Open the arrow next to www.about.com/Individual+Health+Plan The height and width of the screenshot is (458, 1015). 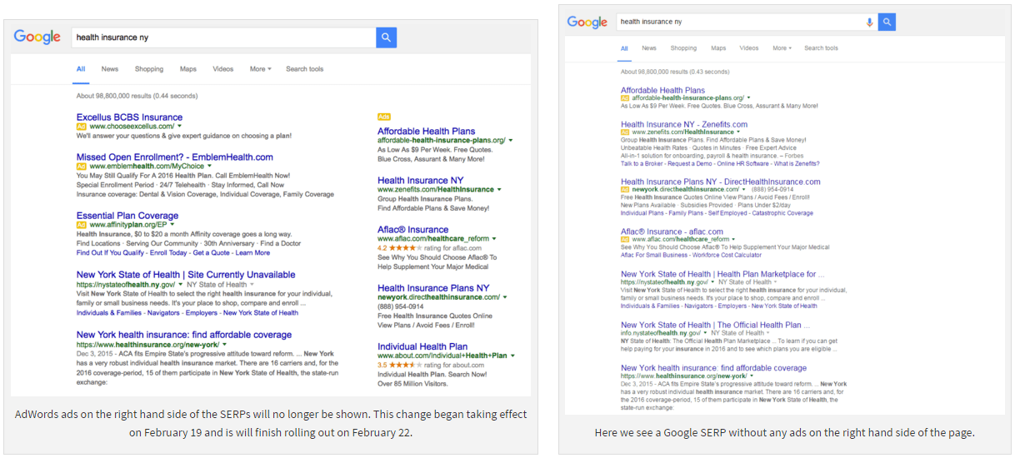(x=512, y=356)
